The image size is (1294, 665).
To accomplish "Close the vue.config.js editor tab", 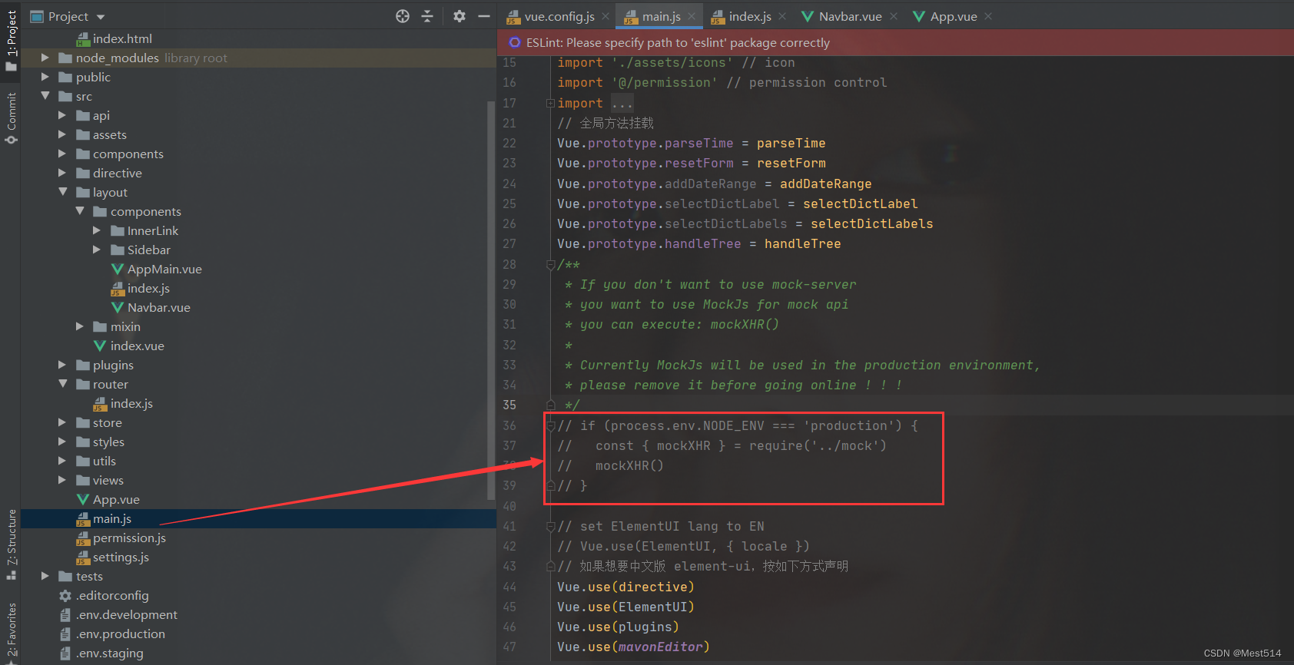I will (x=606, y=16).
